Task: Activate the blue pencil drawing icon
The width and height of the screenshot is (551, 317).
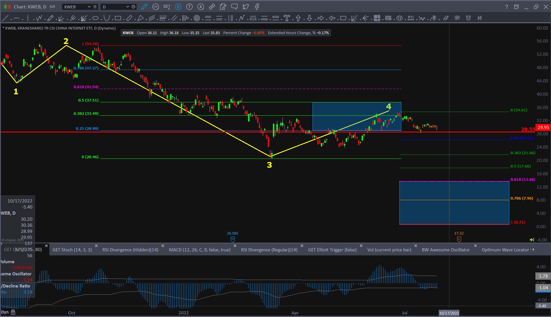Action: coord(144,7)
